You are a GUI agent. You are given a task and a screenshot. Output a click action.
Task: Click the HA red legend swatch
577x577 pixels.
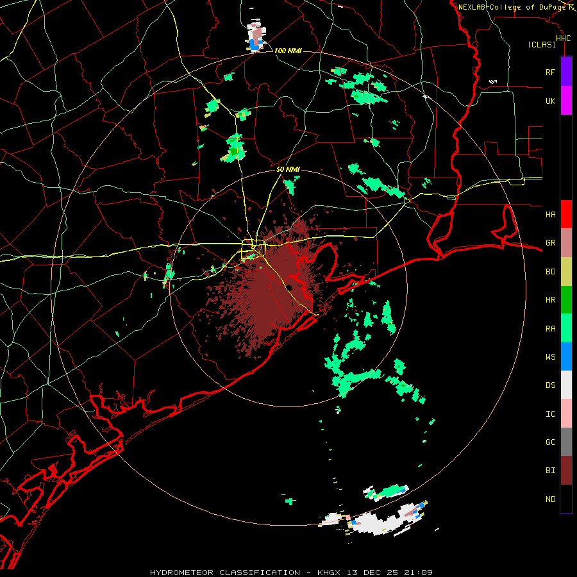[566, 214]
